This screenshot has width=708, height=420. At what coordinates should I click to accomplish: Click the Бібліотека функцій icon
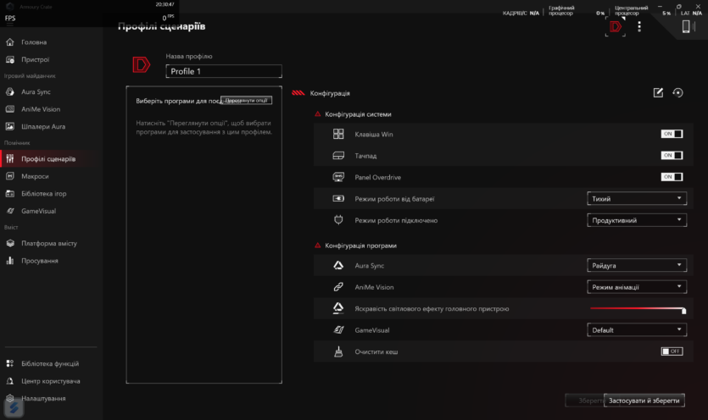coord(10,363)
